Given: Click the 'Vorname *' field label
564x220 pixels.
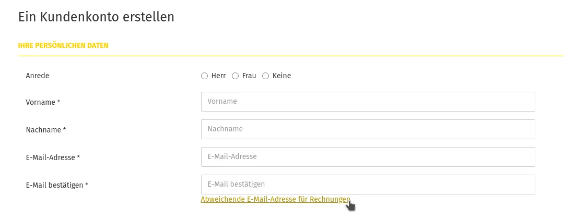Looking at the screenshot, I should click(x=43, y=102).
